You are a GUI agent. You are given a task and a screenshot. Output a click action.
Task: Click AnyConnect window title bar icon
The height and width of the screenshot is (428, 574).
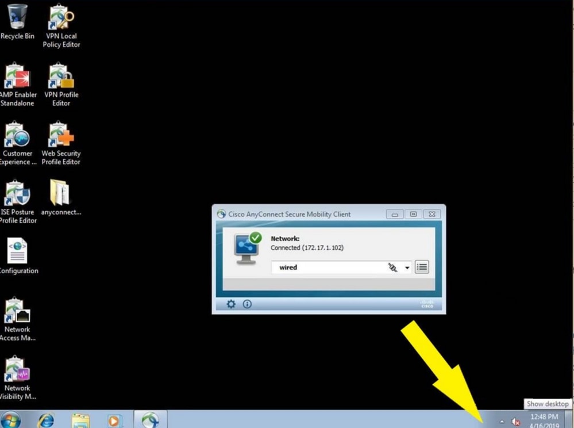click(x=221, y=214)
